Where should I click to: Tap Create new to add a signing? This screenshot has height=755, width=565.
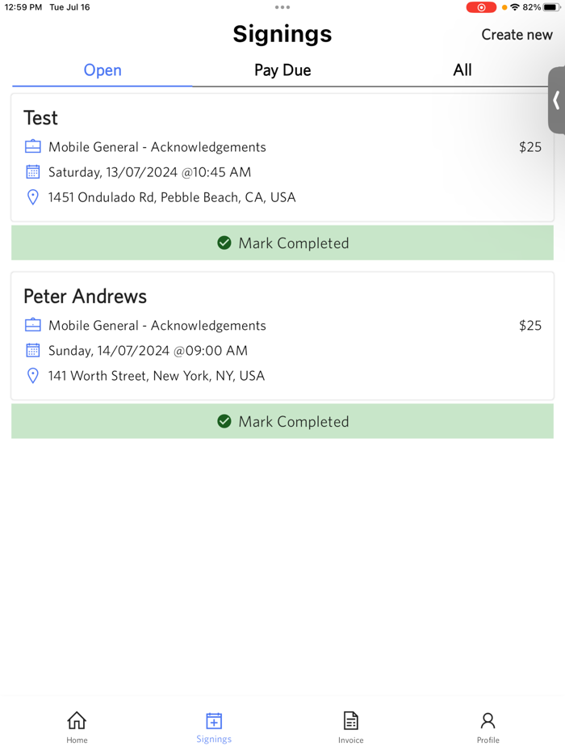(x=517, y=34)
